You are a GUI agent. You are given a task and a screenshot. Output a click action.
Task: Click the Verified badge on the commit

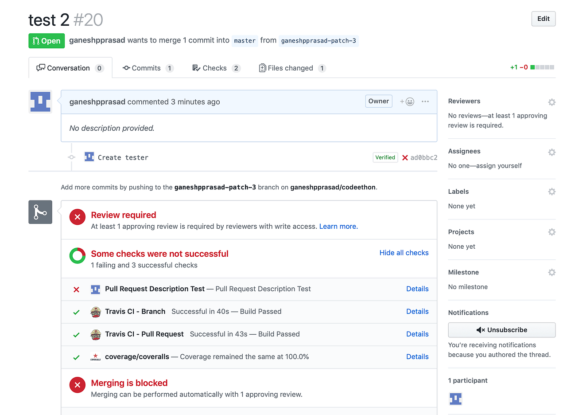[x=385, y=157]
